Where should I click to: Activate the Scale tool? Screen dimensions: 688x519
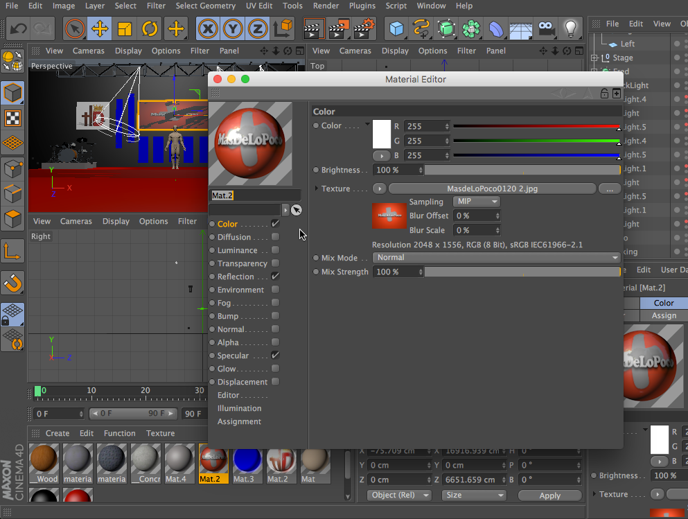click(x=125, y=29)
